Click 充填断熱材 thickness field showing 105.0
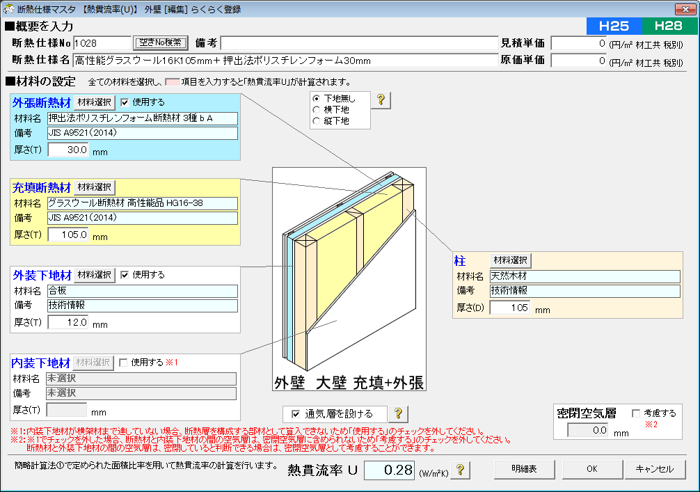This screenshot has width=700, height=492. coord(68,235)
